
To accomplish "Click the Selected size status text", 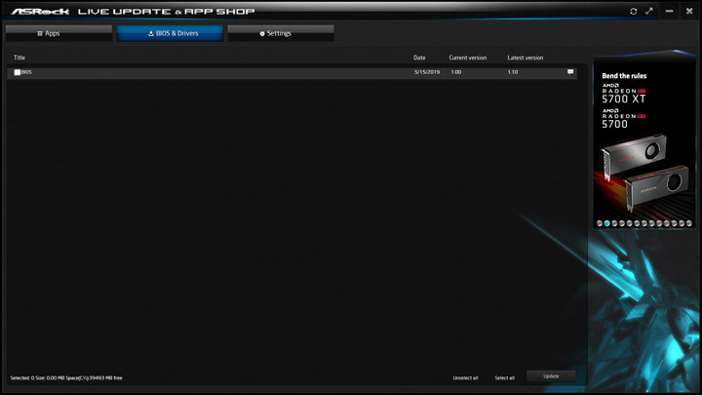I will (x=66, y=378).
